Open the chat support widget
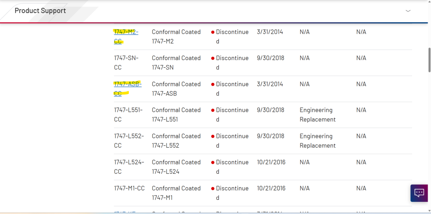The width and height of the screenshot is (431, 214). (419, 193)
